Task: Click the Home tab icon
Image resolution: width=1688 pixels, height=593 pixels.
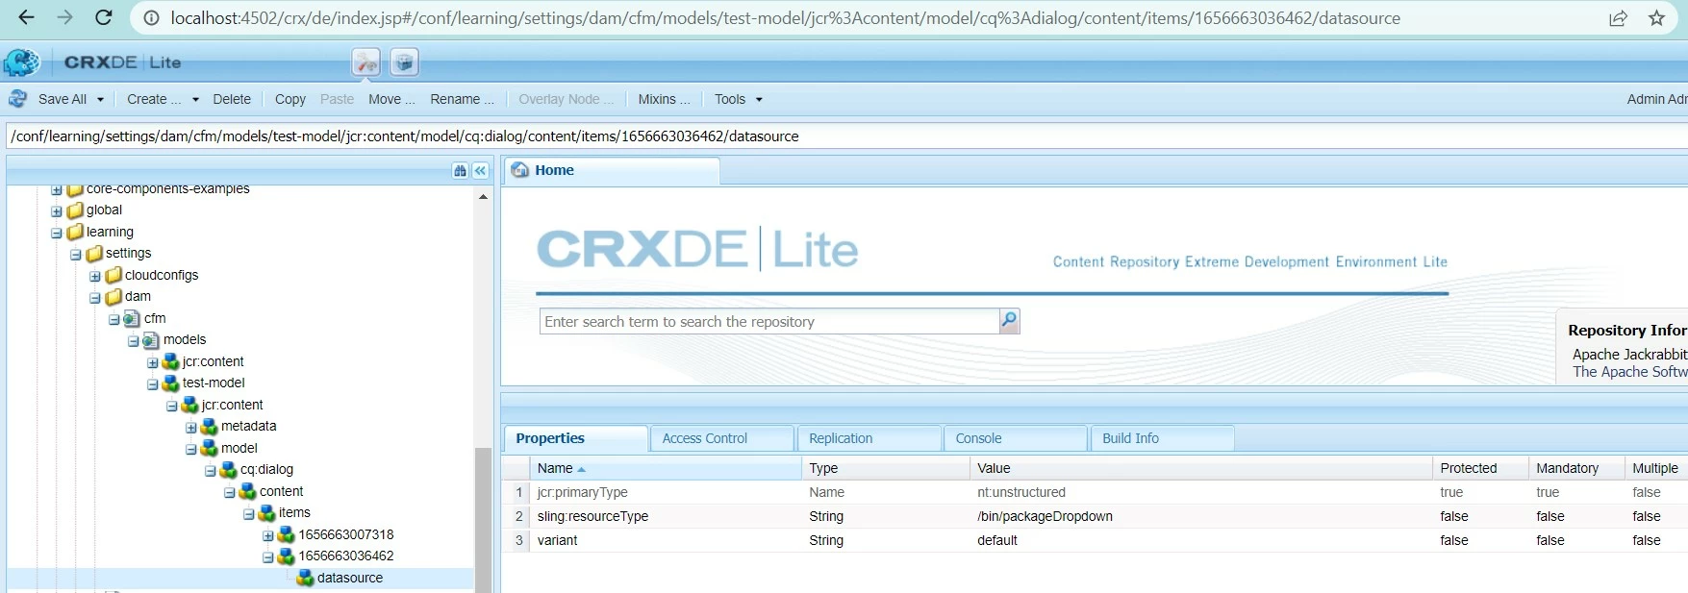Action: click(520, 170)
